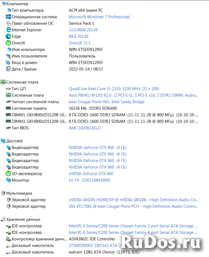Viewport: 209px width, 257px height.
Task: Select the date value 2022-05-14 / 08:37
Action: 86,69
